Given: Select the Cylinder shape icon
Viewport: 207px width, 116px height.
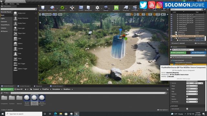Looking at the screenshot, I should point(16,48).
